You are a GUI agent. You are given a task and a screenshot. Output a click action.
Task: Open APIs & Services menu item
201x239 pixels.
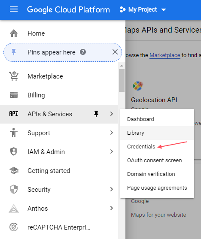[59, 114]
